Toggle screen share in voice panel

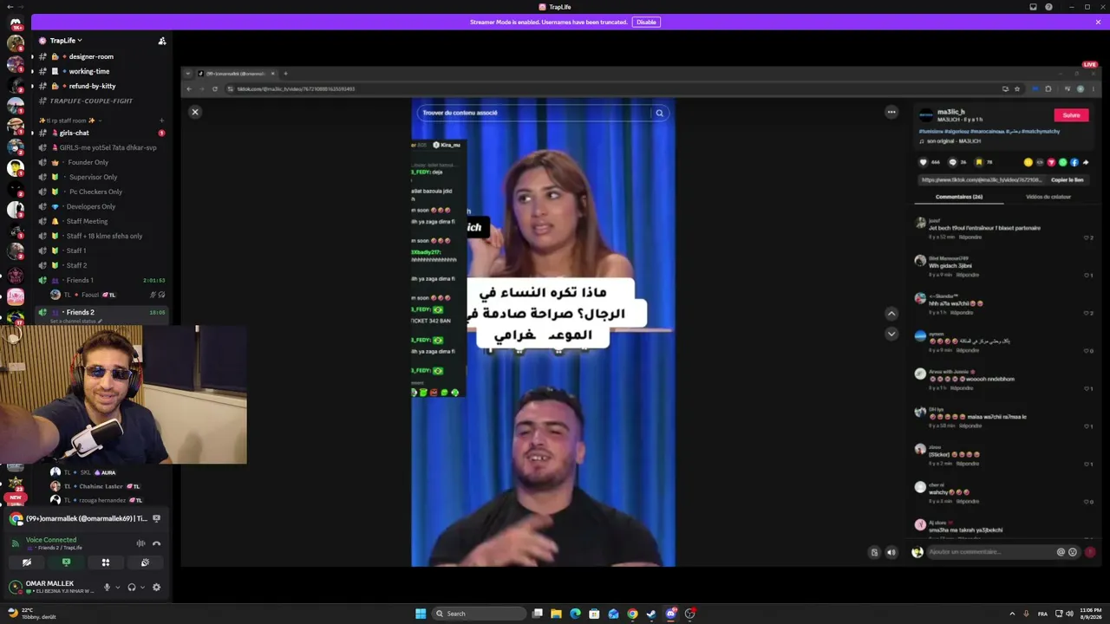pos(66,562)
